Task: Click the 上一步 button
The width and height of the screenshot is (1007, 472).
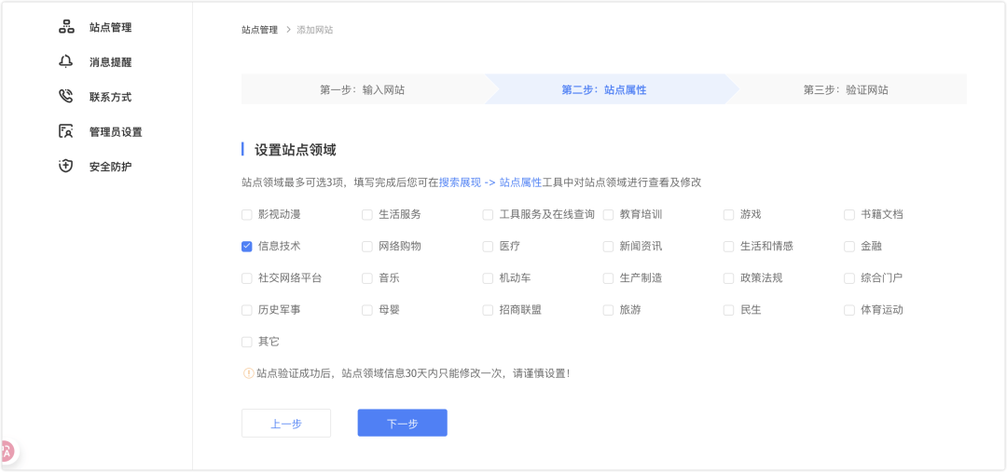Action: click(x=286, y=424)
